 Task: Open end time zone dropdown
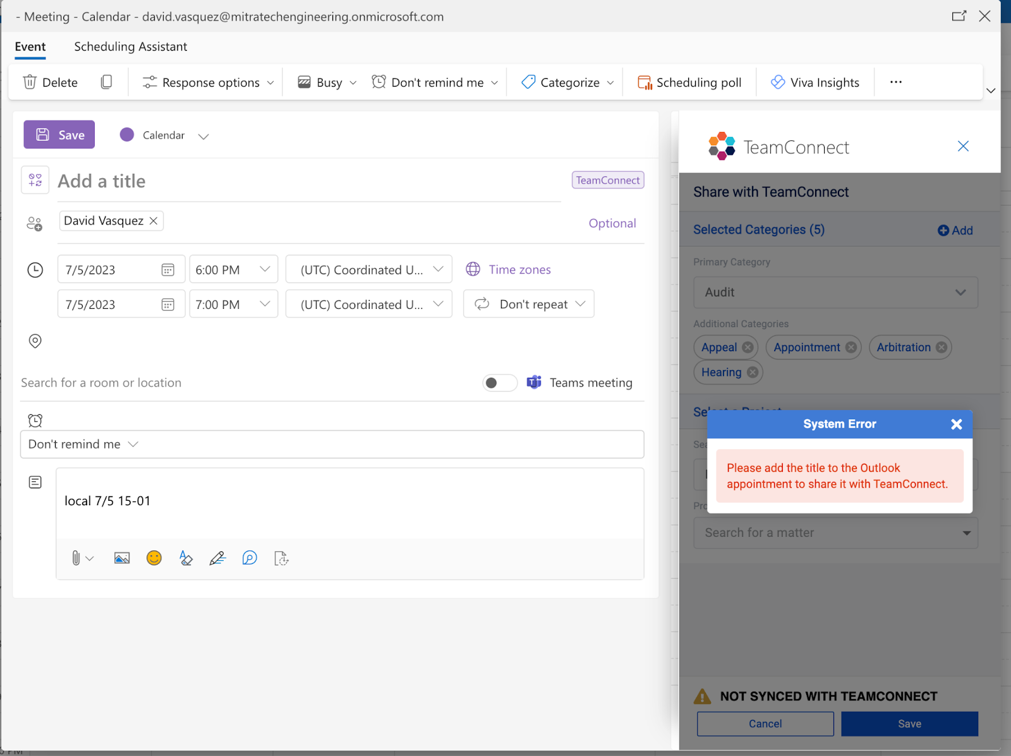[x=369, y=304]
